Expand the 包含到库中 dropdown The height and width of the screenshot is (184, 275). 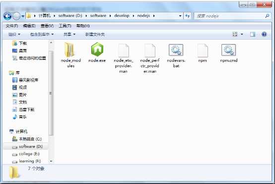click(42, 34)
